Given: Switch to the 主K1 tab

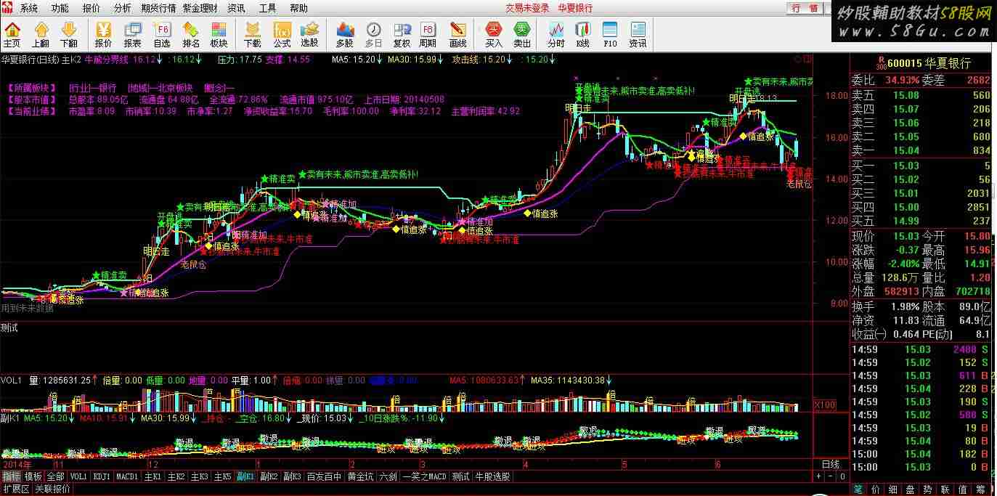Looking at the screenshot, I should pyautogui.click(x=152, y=477).
